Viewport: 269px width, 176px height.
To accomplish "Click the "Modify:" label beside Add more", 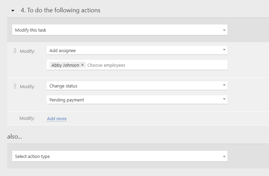I will pos(27,118).
